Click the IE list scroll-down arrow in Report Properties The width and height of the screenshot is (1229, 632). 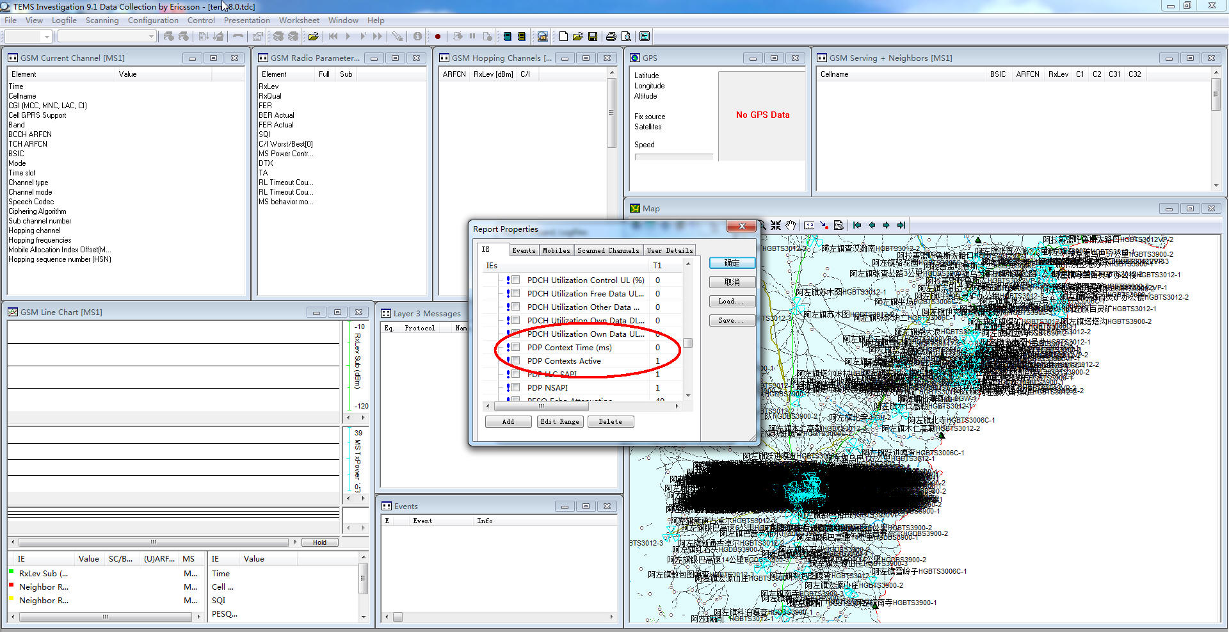click(688, 396)
